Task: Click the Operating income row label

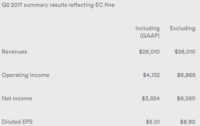Action: click(25, 75)
